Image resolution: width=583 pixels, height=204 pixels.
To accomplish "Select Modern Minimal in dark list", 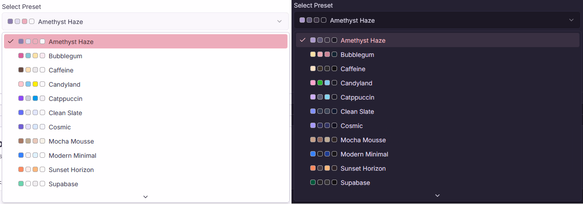I will tap(437, 154).
